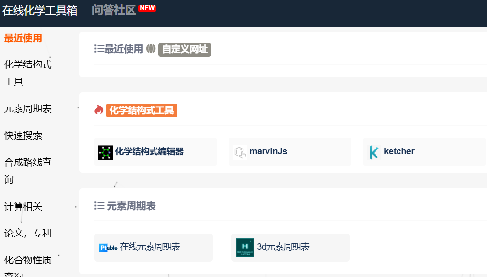Click the list icon beside 元素周期表 heading
Viewport: 487px width, 277px height.
tap(99, 206)
